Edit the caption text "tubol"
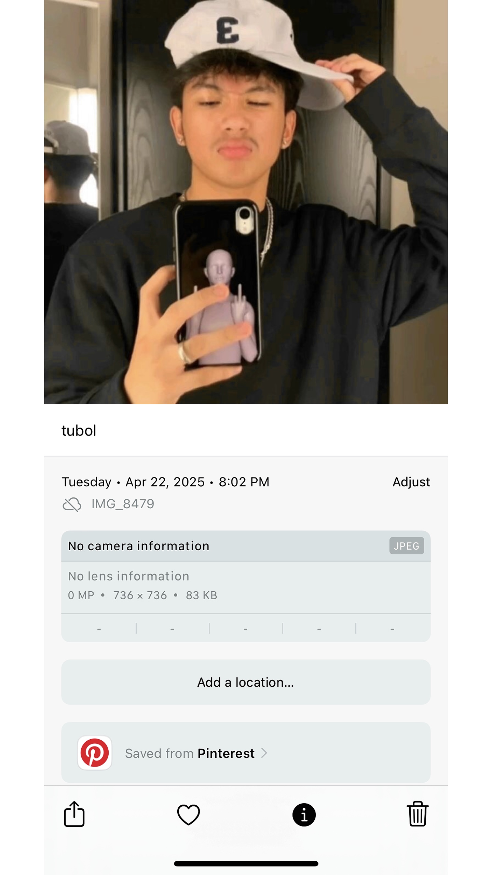 tap(79, 430)
